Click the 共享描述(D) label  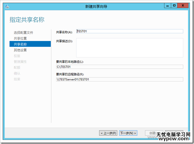[64, 41]
